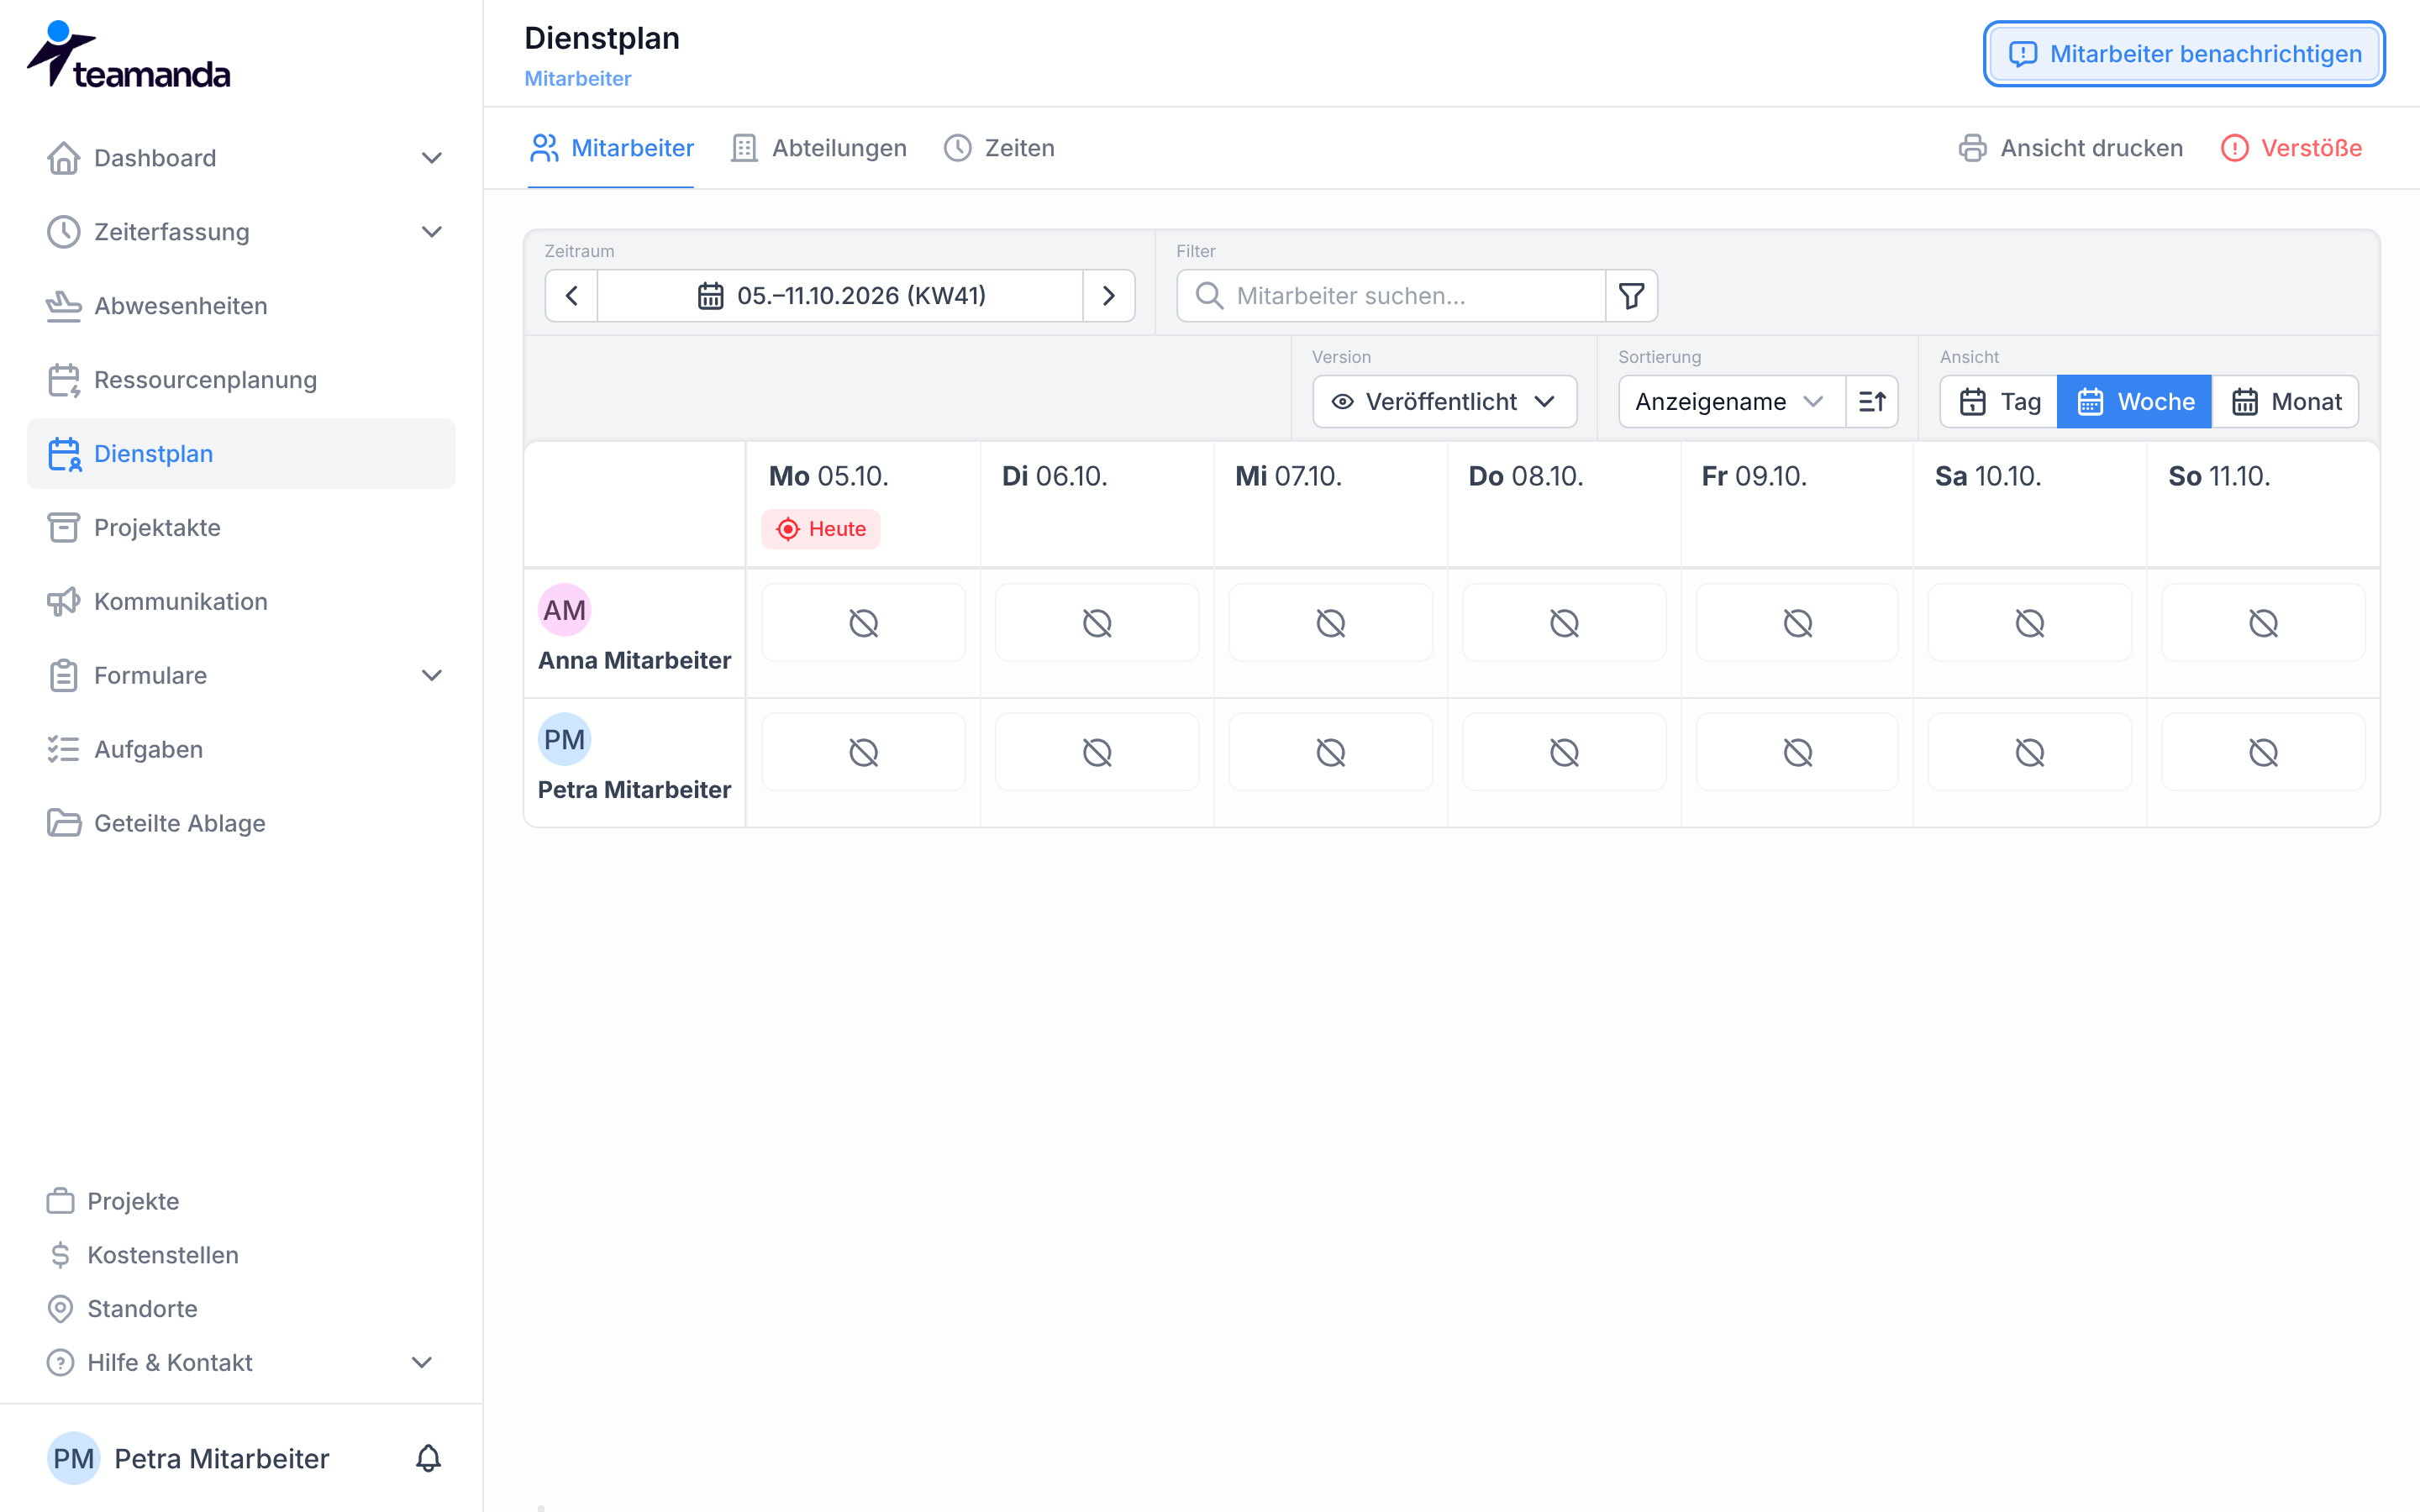Switch to the Mitarbeiter tab
This screenshot has height=1512, width=2420.
tap(611, 148)
